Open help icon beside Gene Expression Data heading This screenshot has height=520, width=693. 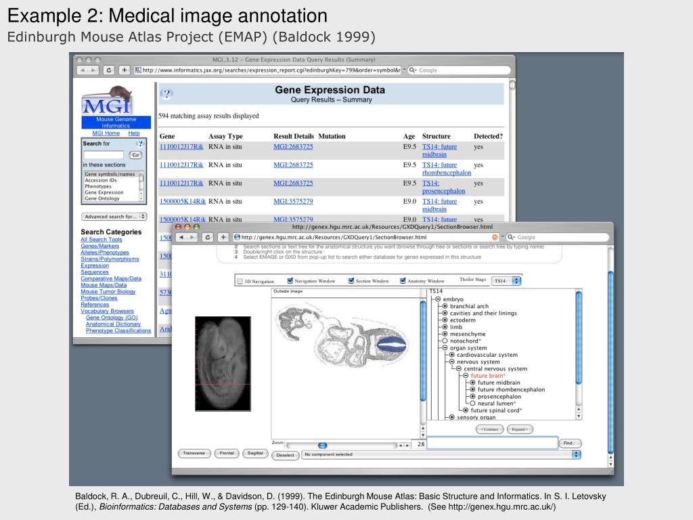pyautogui.click(x=166, y=93)
